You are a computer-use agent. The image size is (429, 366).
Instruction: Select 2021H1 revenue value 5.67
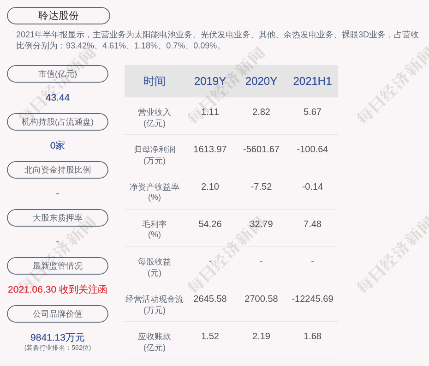click(312, 112)
